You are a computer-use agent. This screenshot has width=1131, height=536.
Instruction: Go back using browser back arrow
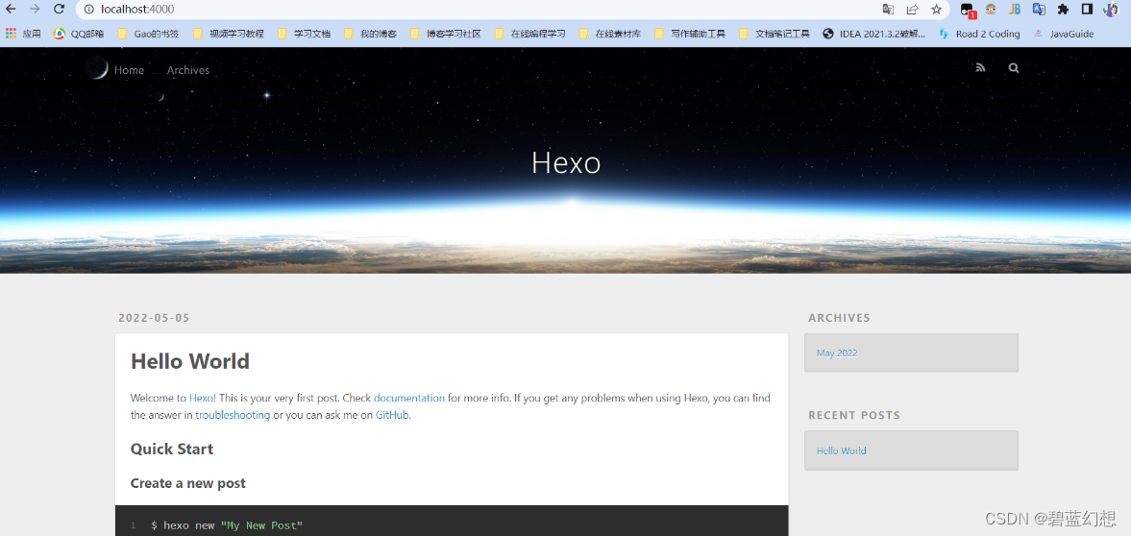point(11,9)
